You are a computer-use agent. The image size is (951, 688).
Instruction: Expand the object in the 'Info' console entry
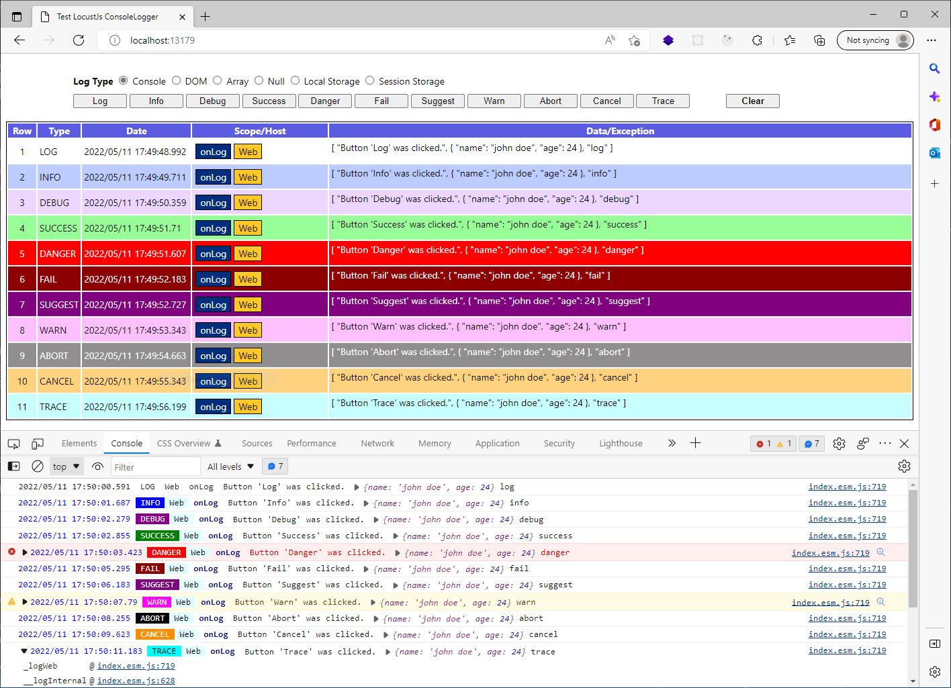pyautogui.click(x=366, y=503)
